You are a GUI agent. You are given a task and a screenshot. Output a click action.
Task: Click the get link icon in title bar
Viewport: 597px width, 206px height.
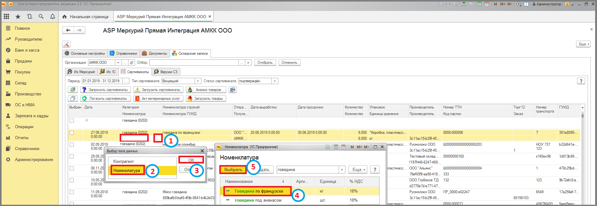point(464,4)
